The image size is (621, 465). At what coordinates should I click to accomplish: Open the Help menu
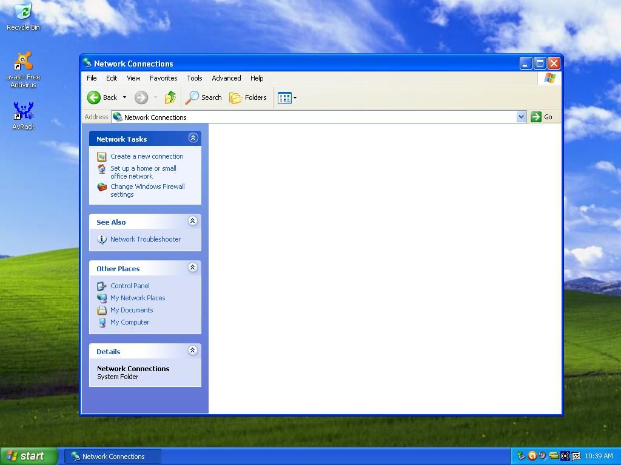point(257,78)
